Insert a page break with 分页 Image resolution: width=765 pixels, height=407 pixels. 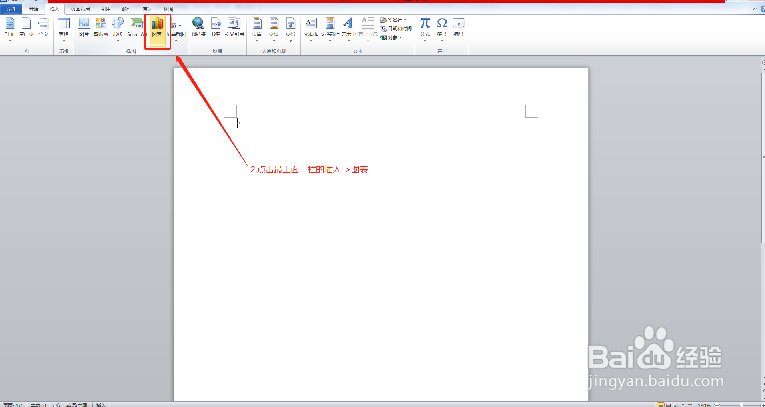point(43,27)
